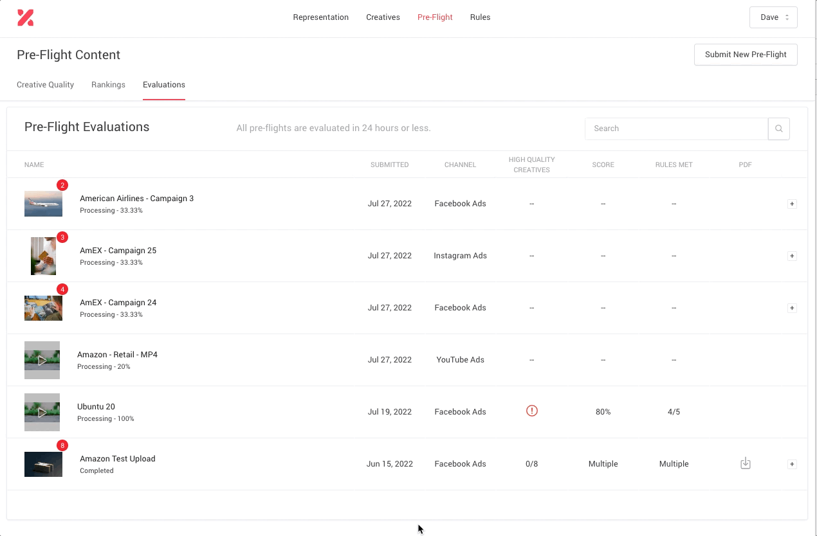The image size is (817, 536).
Task: Click the AmEX - Campaign 24 name
Action: pos(118,303)
